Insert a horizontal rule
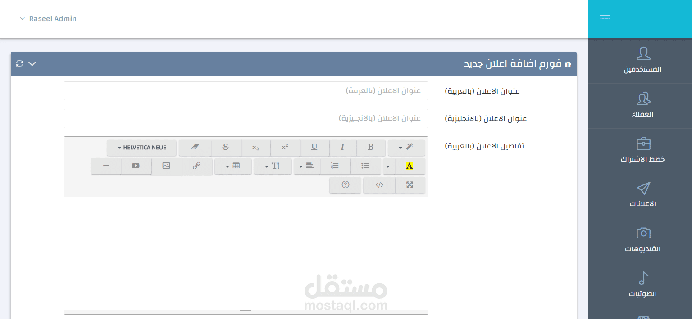 point(106,166)
